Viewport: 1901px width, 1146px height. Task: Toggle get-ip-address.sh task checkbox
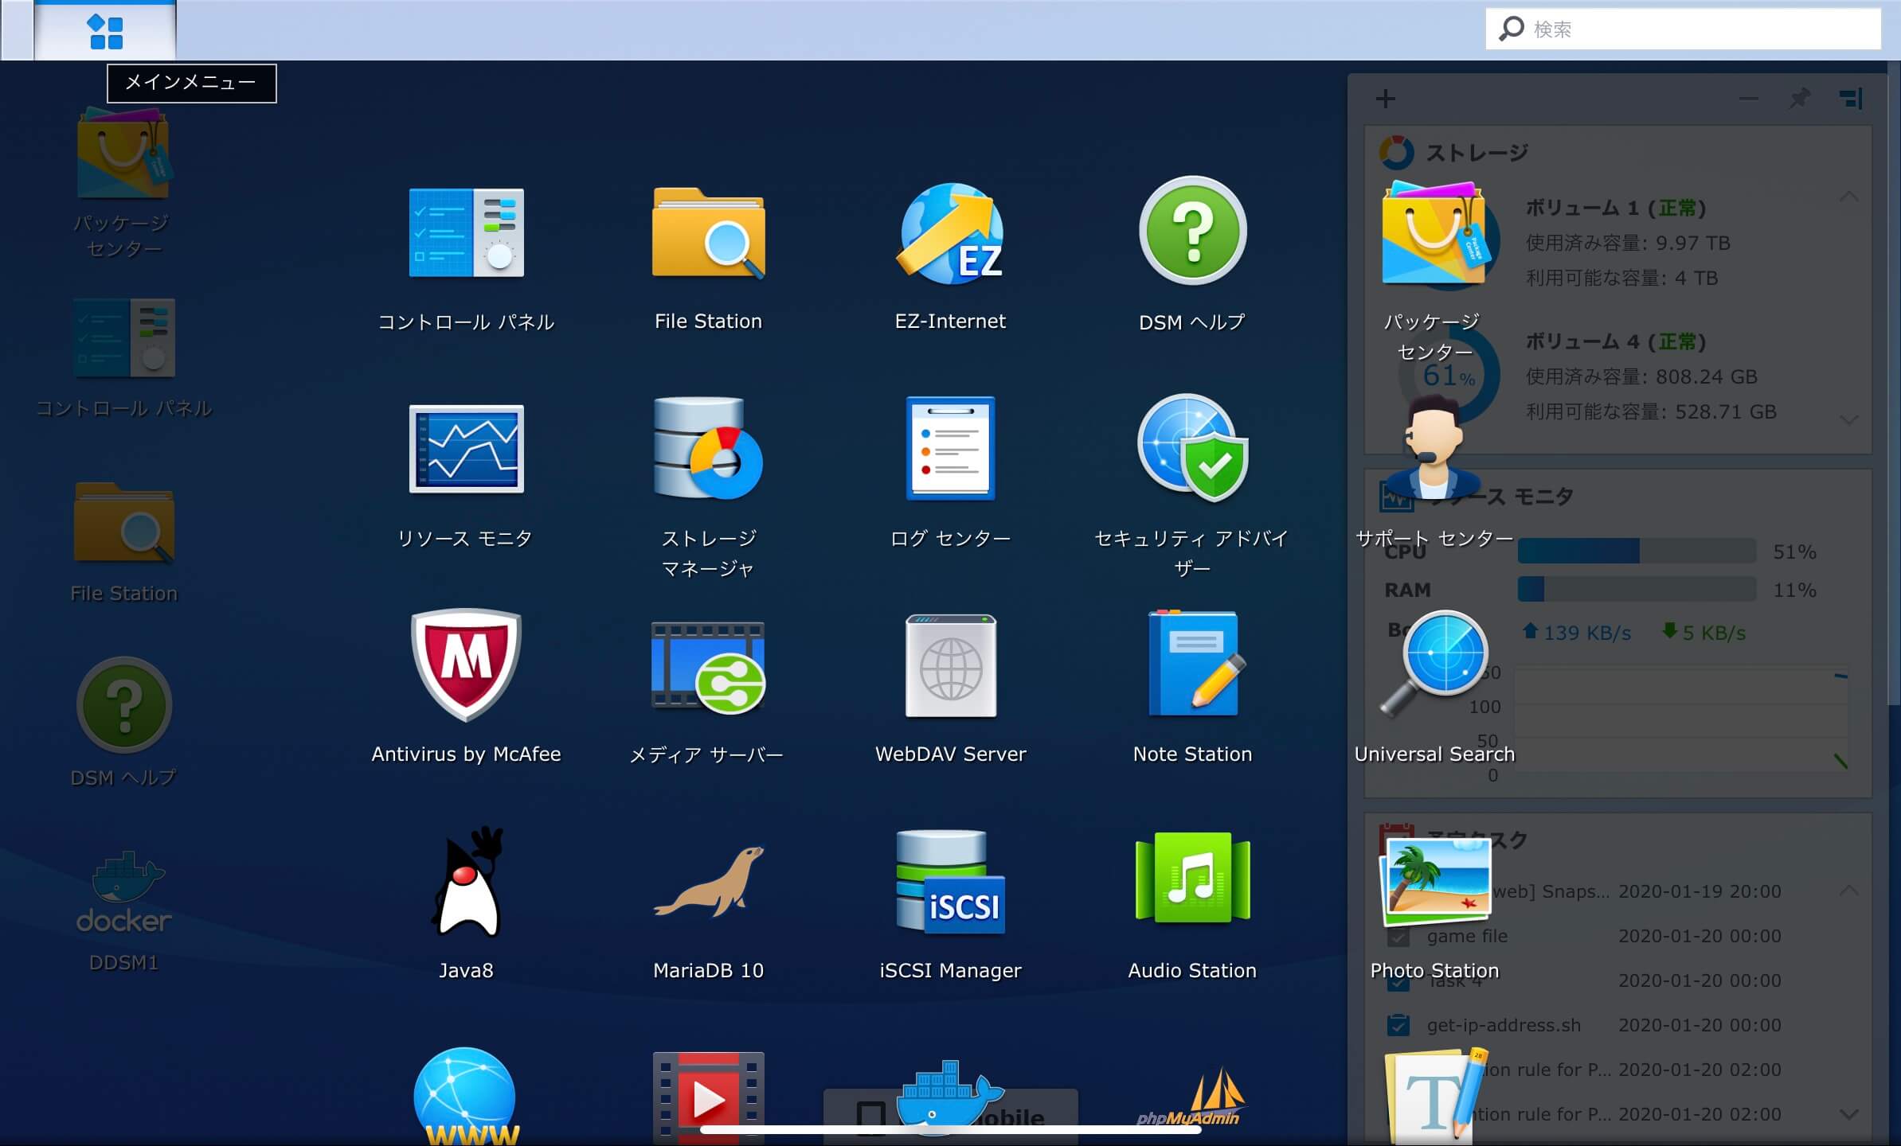[1398, 1025]
